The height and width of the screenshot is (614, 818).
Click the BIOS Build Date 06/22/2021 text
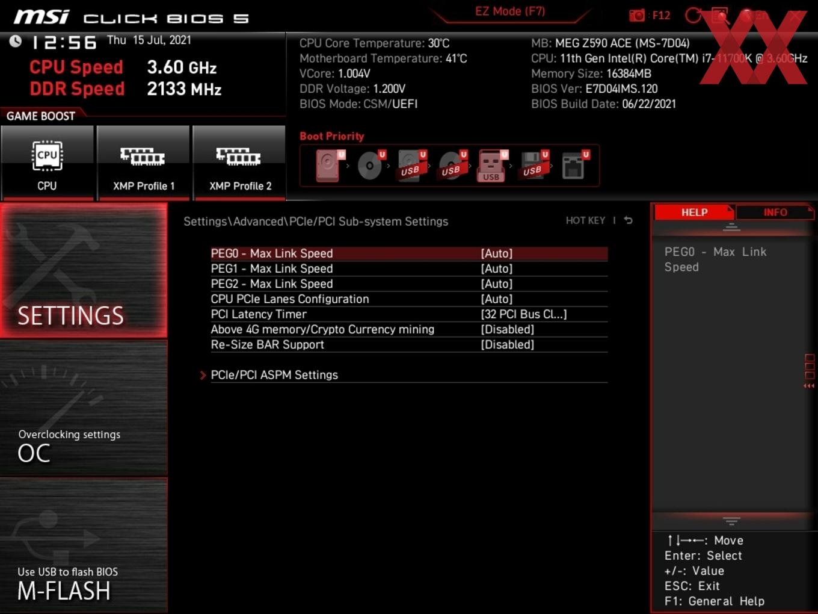click(x=603, y=104)
